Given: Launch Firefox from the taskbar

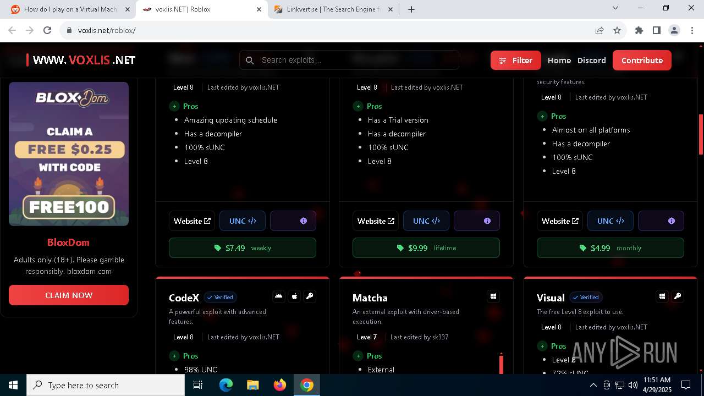Looking at the screenshot, I should 280,385.
